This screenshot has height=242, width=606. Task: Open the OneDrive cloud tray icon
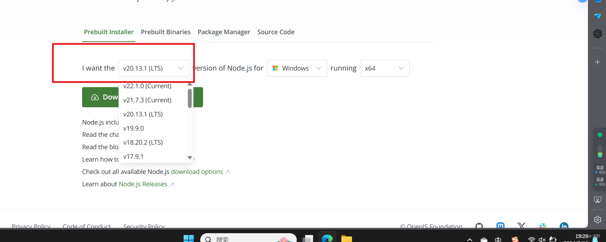[x=484, y=240]
